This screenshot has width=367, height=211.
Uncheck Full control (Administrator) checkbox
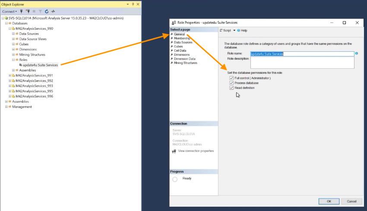click(231, 78)
